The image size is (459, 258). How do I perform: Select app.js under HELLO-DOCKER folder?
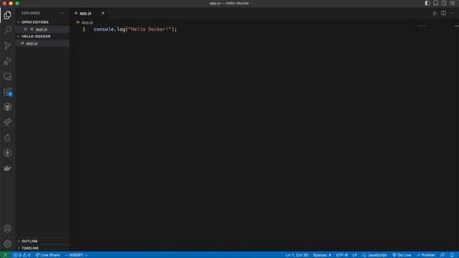coord(42,43)
